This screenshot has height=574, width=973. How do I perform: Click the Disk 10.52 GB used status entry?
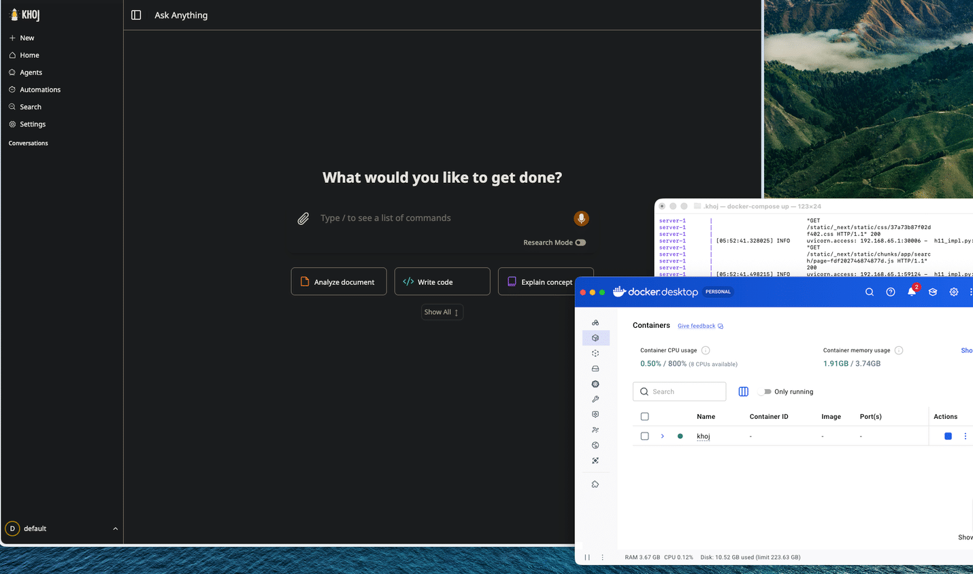[x=751, y=557]
